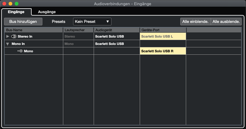Click the Lautsprecher column header
The image size is (246, 129).
click(x=78, y=30)
